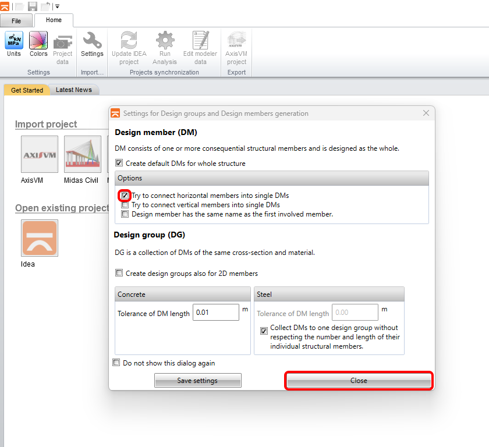
Task: Click the Open existing project heading
Action: tap(62, 208)
